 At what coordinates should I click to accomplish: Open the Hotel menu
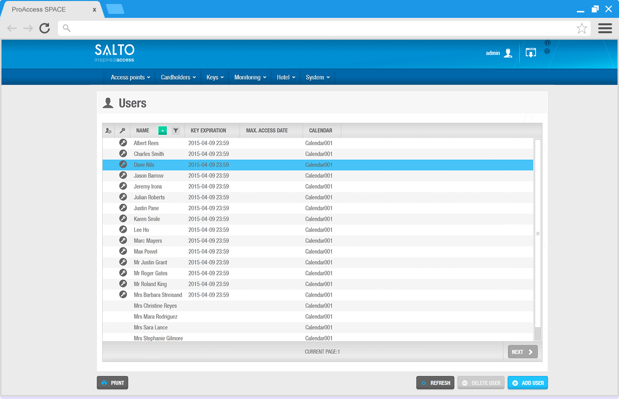pyautogui.click(x=286, y=77)
